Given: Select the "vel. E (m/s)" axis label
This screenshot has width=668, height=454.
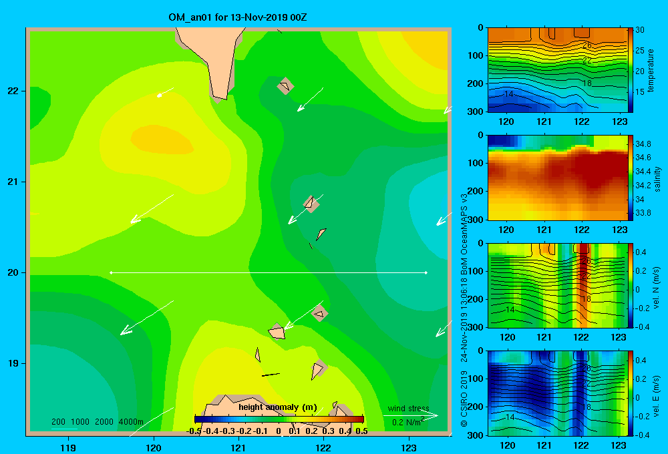Looking at the screenshot, I should 657,396.
